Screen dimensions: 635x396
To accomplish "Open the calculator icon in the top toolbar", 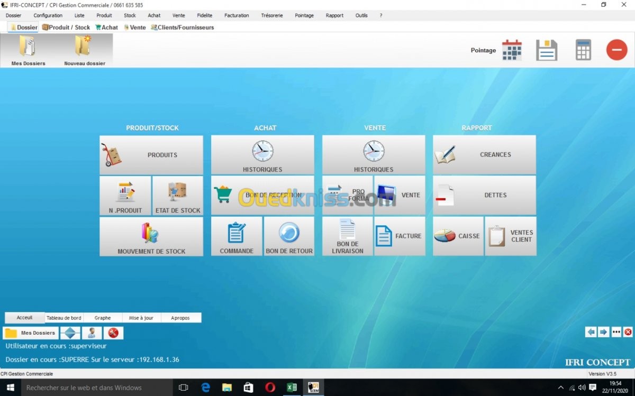I will click(583, 50).
